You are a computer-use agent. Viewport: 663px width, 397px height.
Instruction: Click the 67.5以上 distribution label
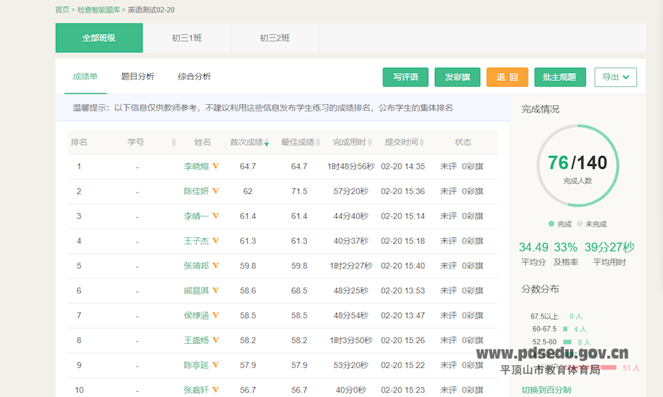(544, 316)
